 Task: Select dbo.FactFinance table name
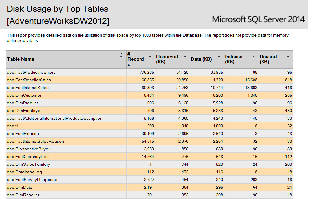[23, 134]
